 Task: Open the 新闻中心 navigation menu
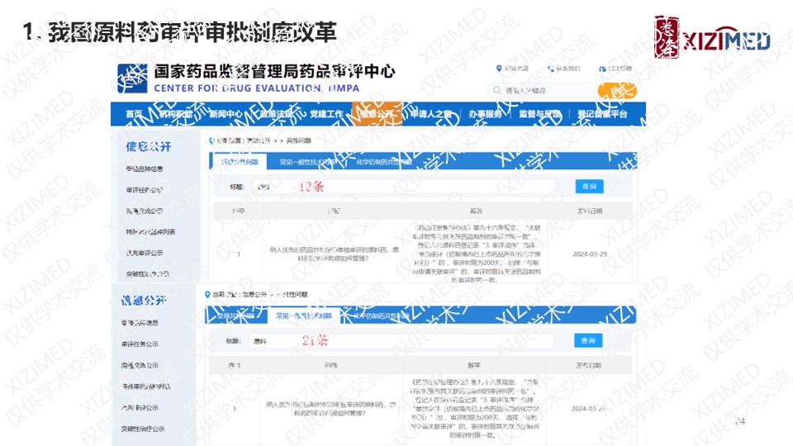pos(226,114)
